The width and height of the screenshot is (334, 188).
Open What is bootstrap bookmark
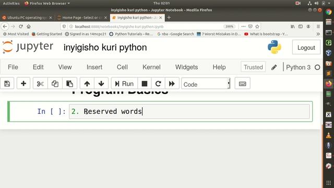tap(266, 34)
